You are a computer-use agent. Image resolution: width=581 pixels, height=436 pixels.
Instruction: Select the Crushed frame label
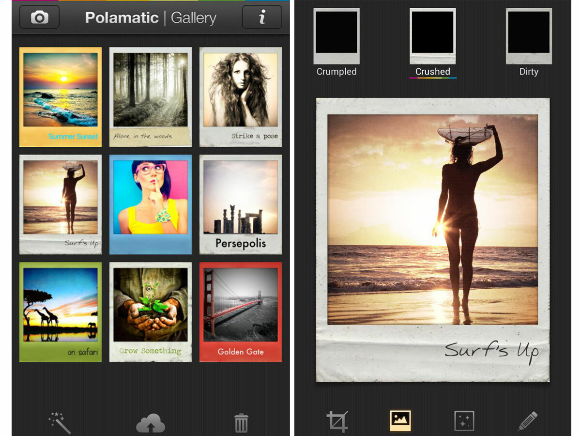point(433,72)
